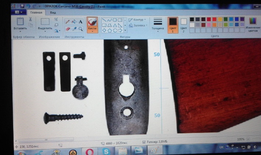Click the volume speaker tray icon
Screen dimensions: 261x155
255,147
